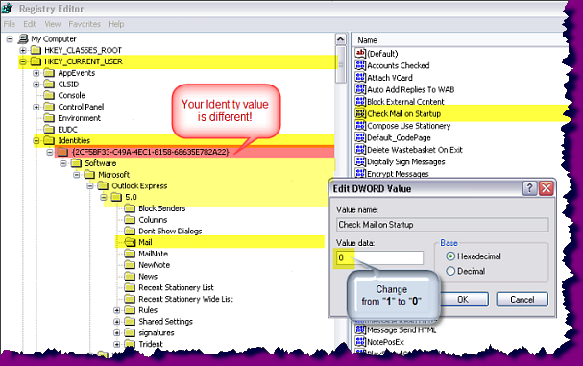Click the MailNote folder icon
This screenshot has width=583, height=366.
click(x=130, y=254)
